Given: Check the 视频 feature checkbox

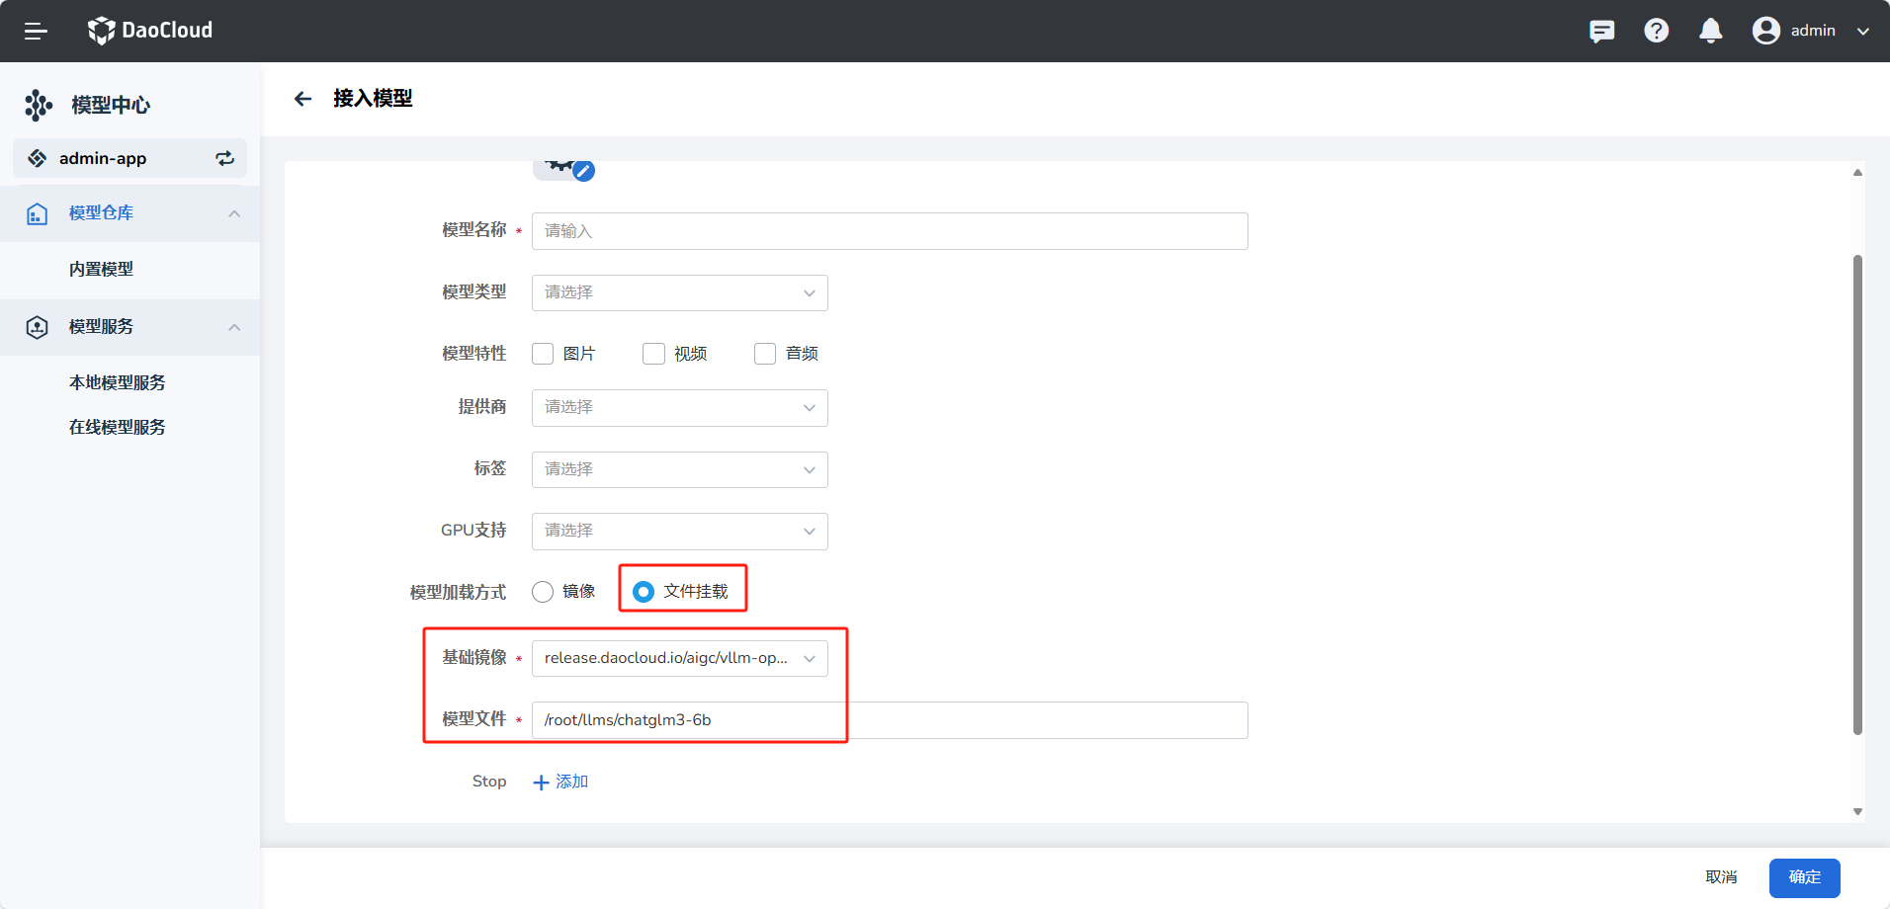Looking at the screenshot, I should [653, 354].
